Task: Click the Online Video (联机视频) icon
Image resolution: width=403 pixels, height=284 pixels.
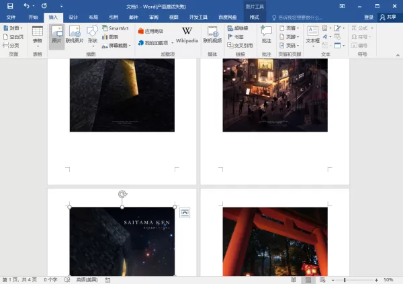Action: [x=212, y=35]
